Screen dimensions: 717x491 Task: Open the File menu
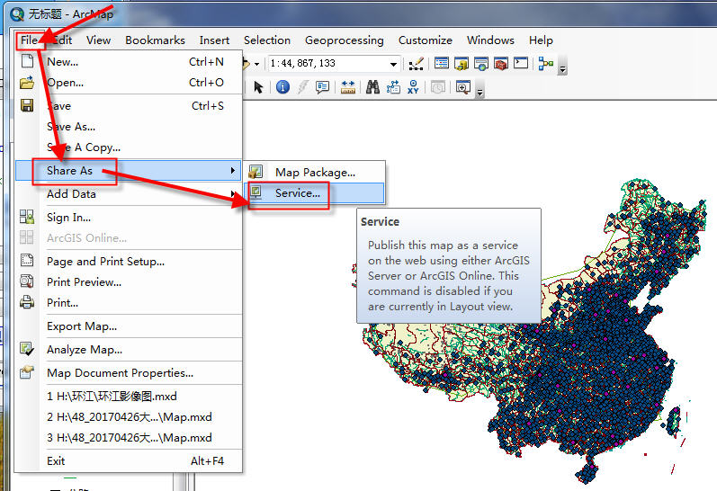click(30, 40)
